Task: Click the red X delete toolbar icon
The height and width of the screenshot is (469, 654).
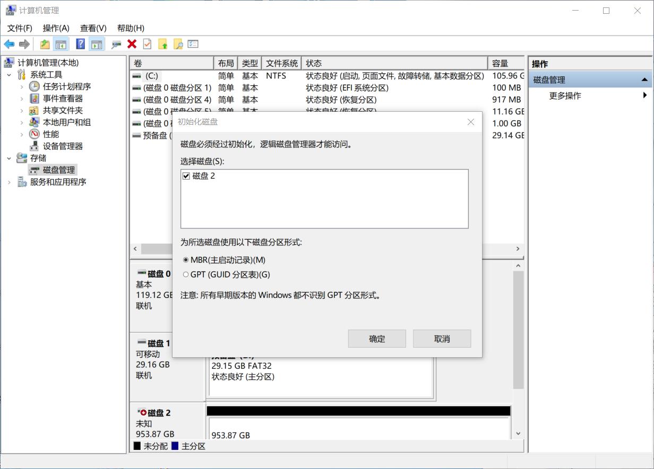Action: 132,44
